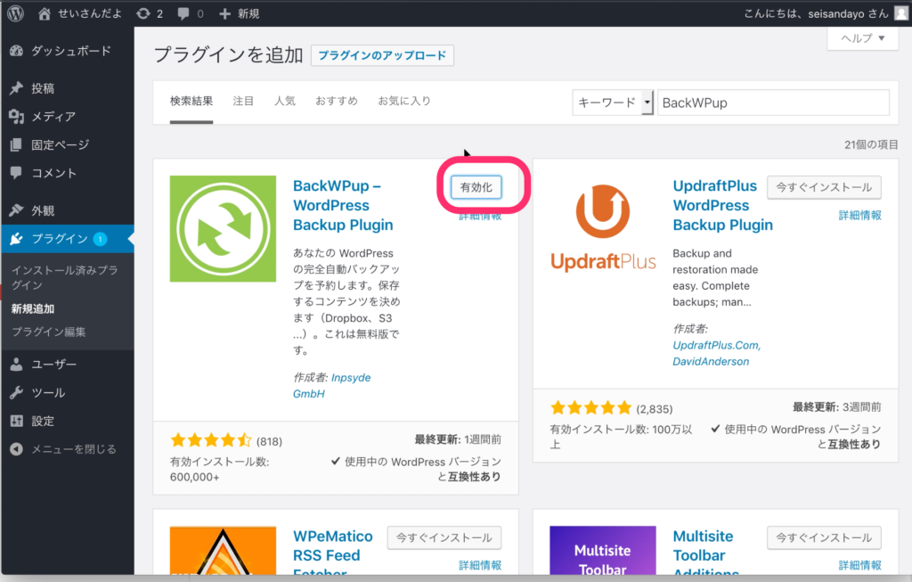Open the updates icon showing 2

point(150,14)
